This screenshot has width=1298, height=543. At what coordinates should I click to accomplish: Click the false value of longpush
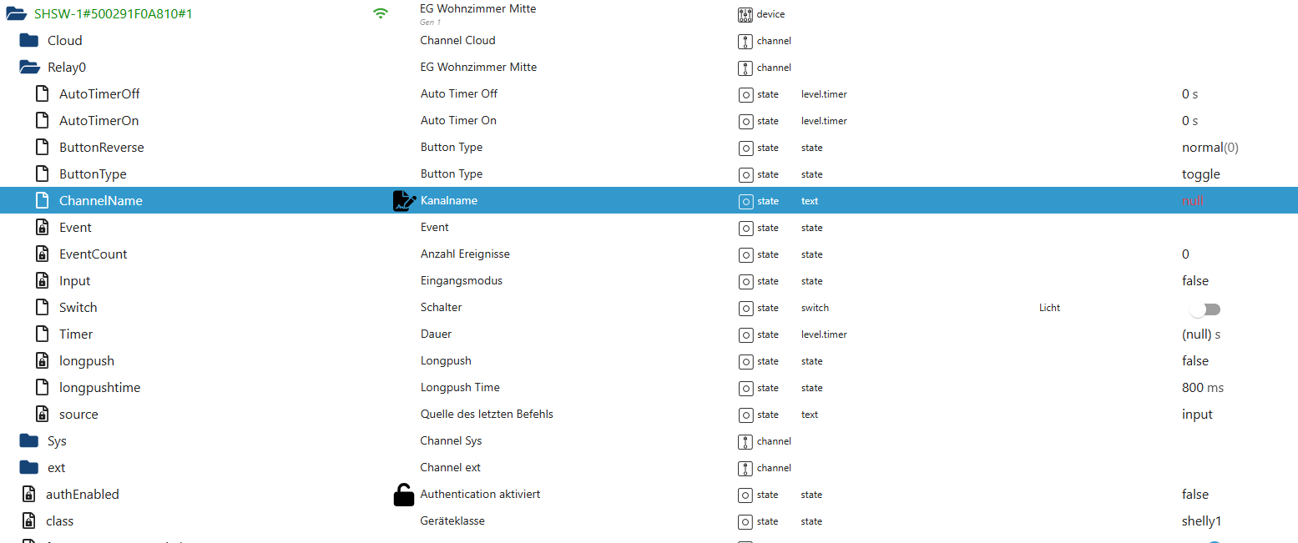1195,360
